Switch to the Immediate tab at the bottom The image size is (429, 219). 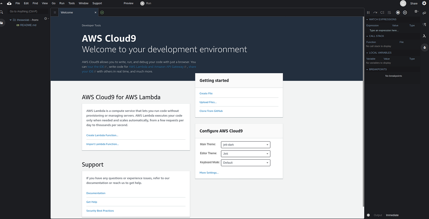tap(392, 215)
